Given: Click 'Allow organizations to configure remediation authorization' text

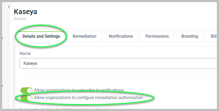Looking at the screenshot, I should (x=88, y=98).
